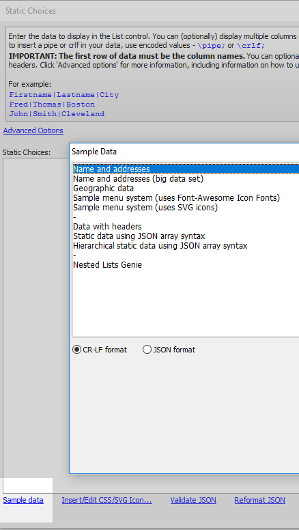Click the separator dash above Nested Lists Genie
Image resolution: width=299 pixels, height=530 pixels.
[186, 255]
